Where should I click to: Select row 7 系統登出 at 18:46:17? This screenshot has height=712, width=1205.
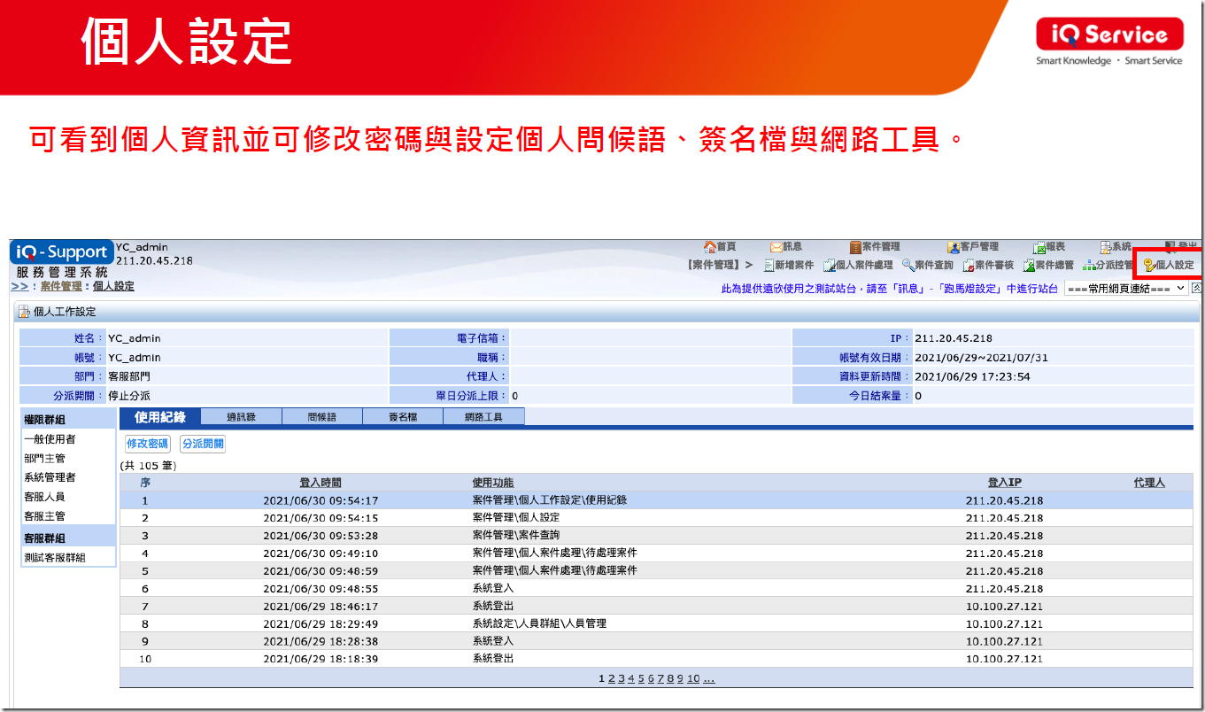[x=656, y=606]
